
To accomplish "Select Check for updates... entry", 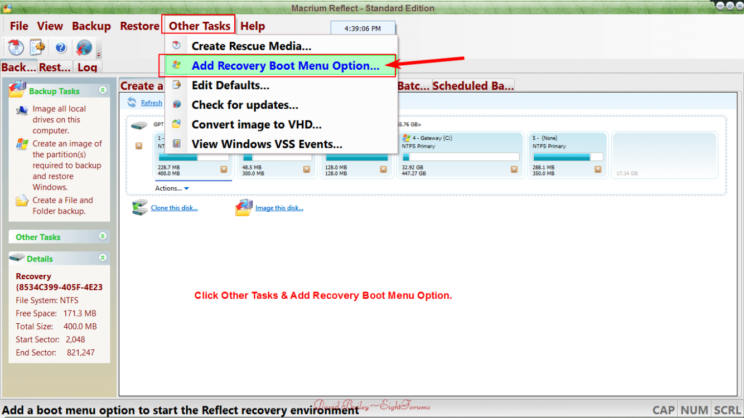I will tap(282, 105).
